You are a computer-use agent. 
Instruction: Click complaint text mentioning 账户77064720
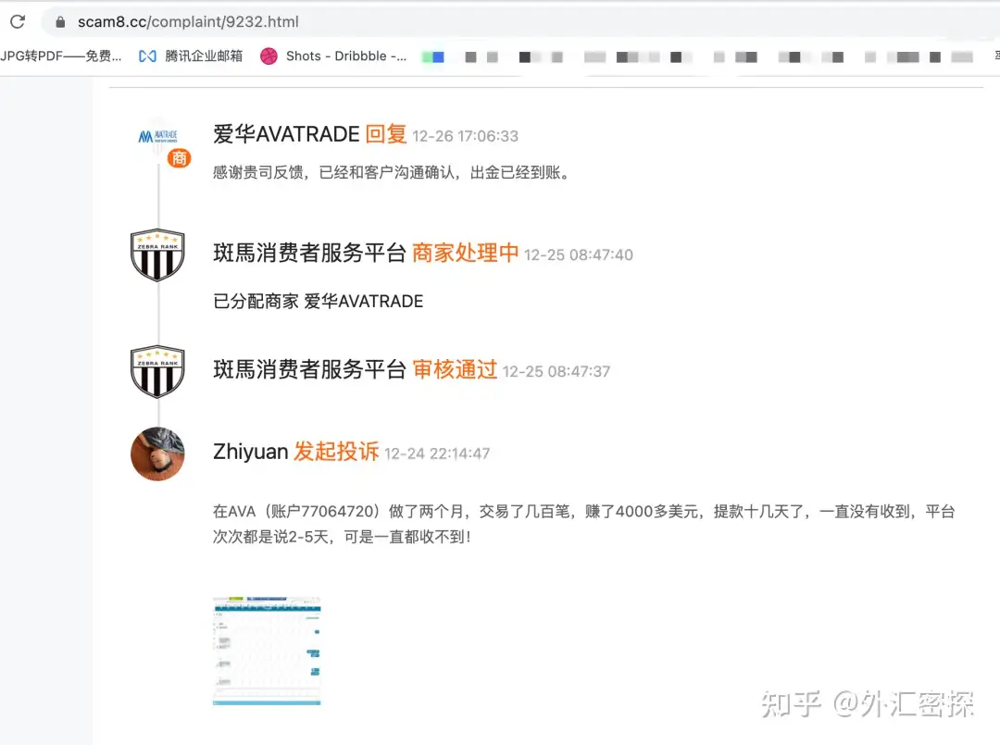[x=583, y=524]
